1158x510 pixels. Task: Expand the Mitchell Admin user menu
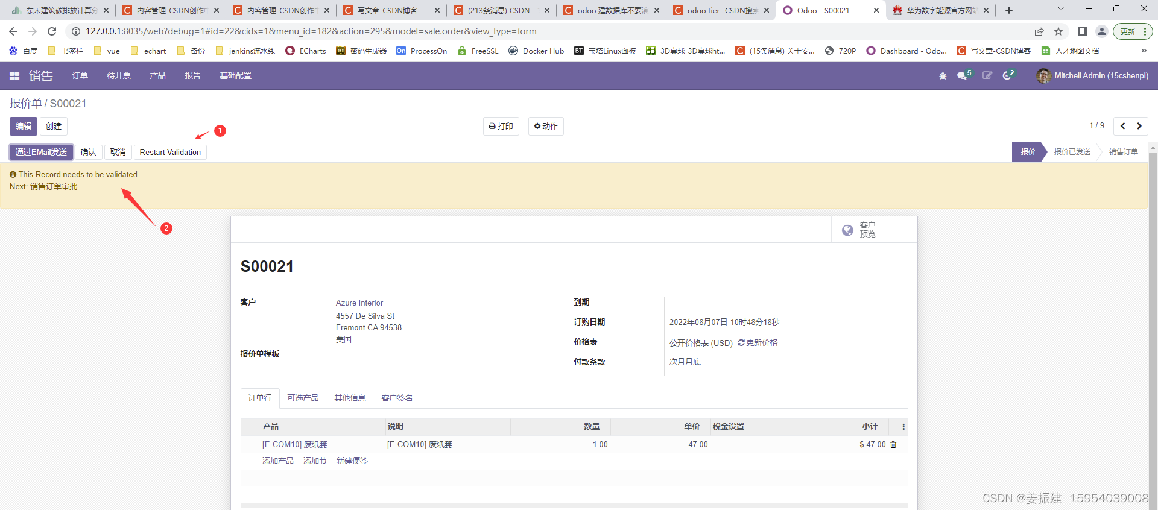[1092, 76]
